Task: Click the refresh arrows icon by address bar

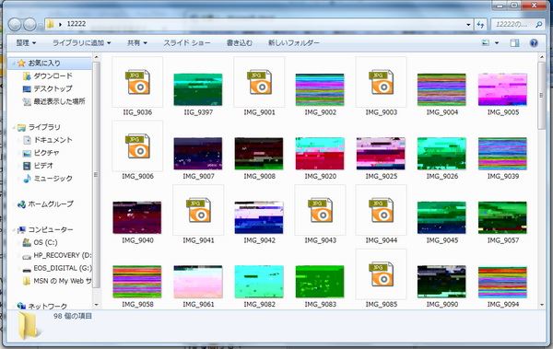Action: [480, 25]
